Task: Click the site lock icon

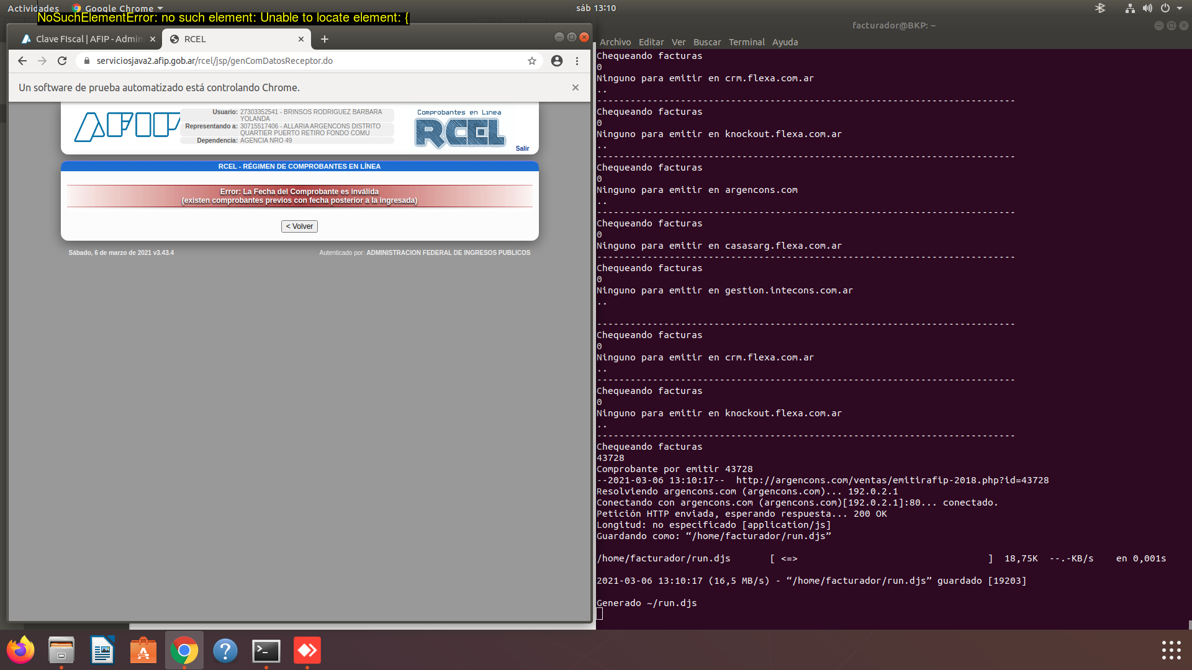Action: pyautogui.click(x=86, y=61)
